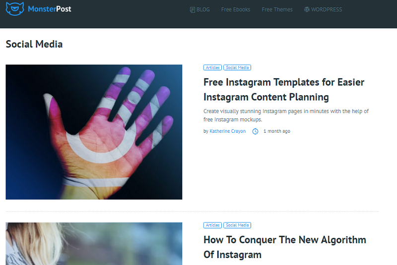397x265 pixels.
Task: Open the BLOG menu item
Action: click(200, 9)
